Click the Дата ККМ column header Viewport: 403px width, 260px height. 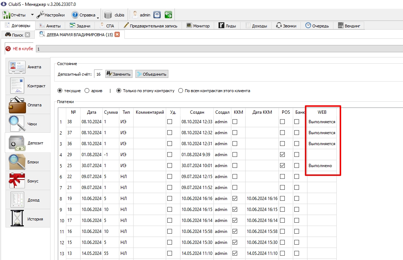(262, 112)
